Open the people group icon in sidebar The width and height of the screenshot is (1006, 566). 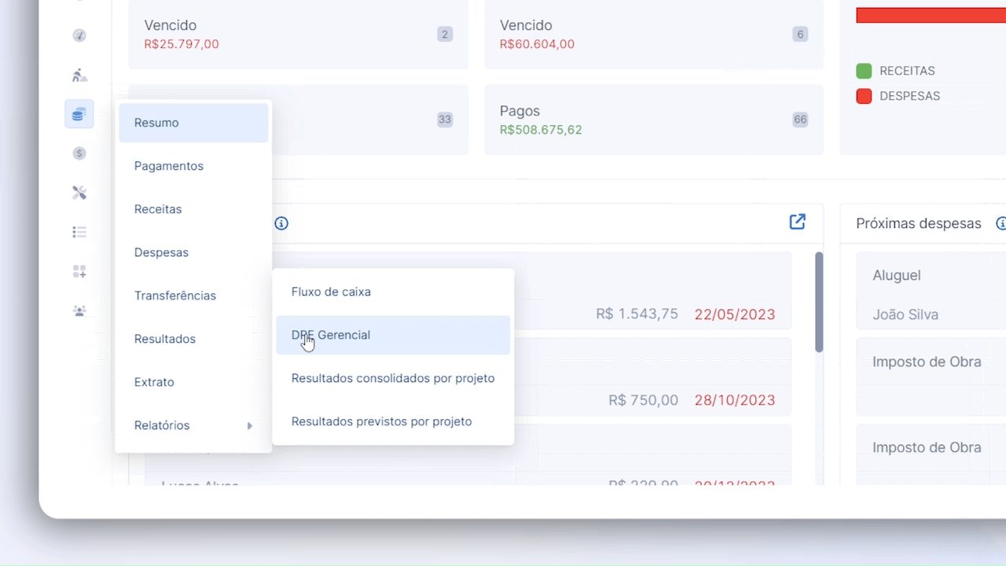tap(79, 311)
